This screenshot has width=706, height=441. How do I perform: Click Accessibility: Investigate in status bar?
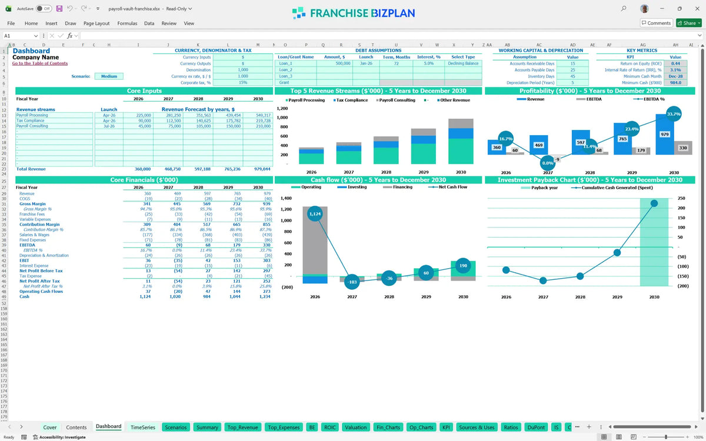(x=59, y=437)
